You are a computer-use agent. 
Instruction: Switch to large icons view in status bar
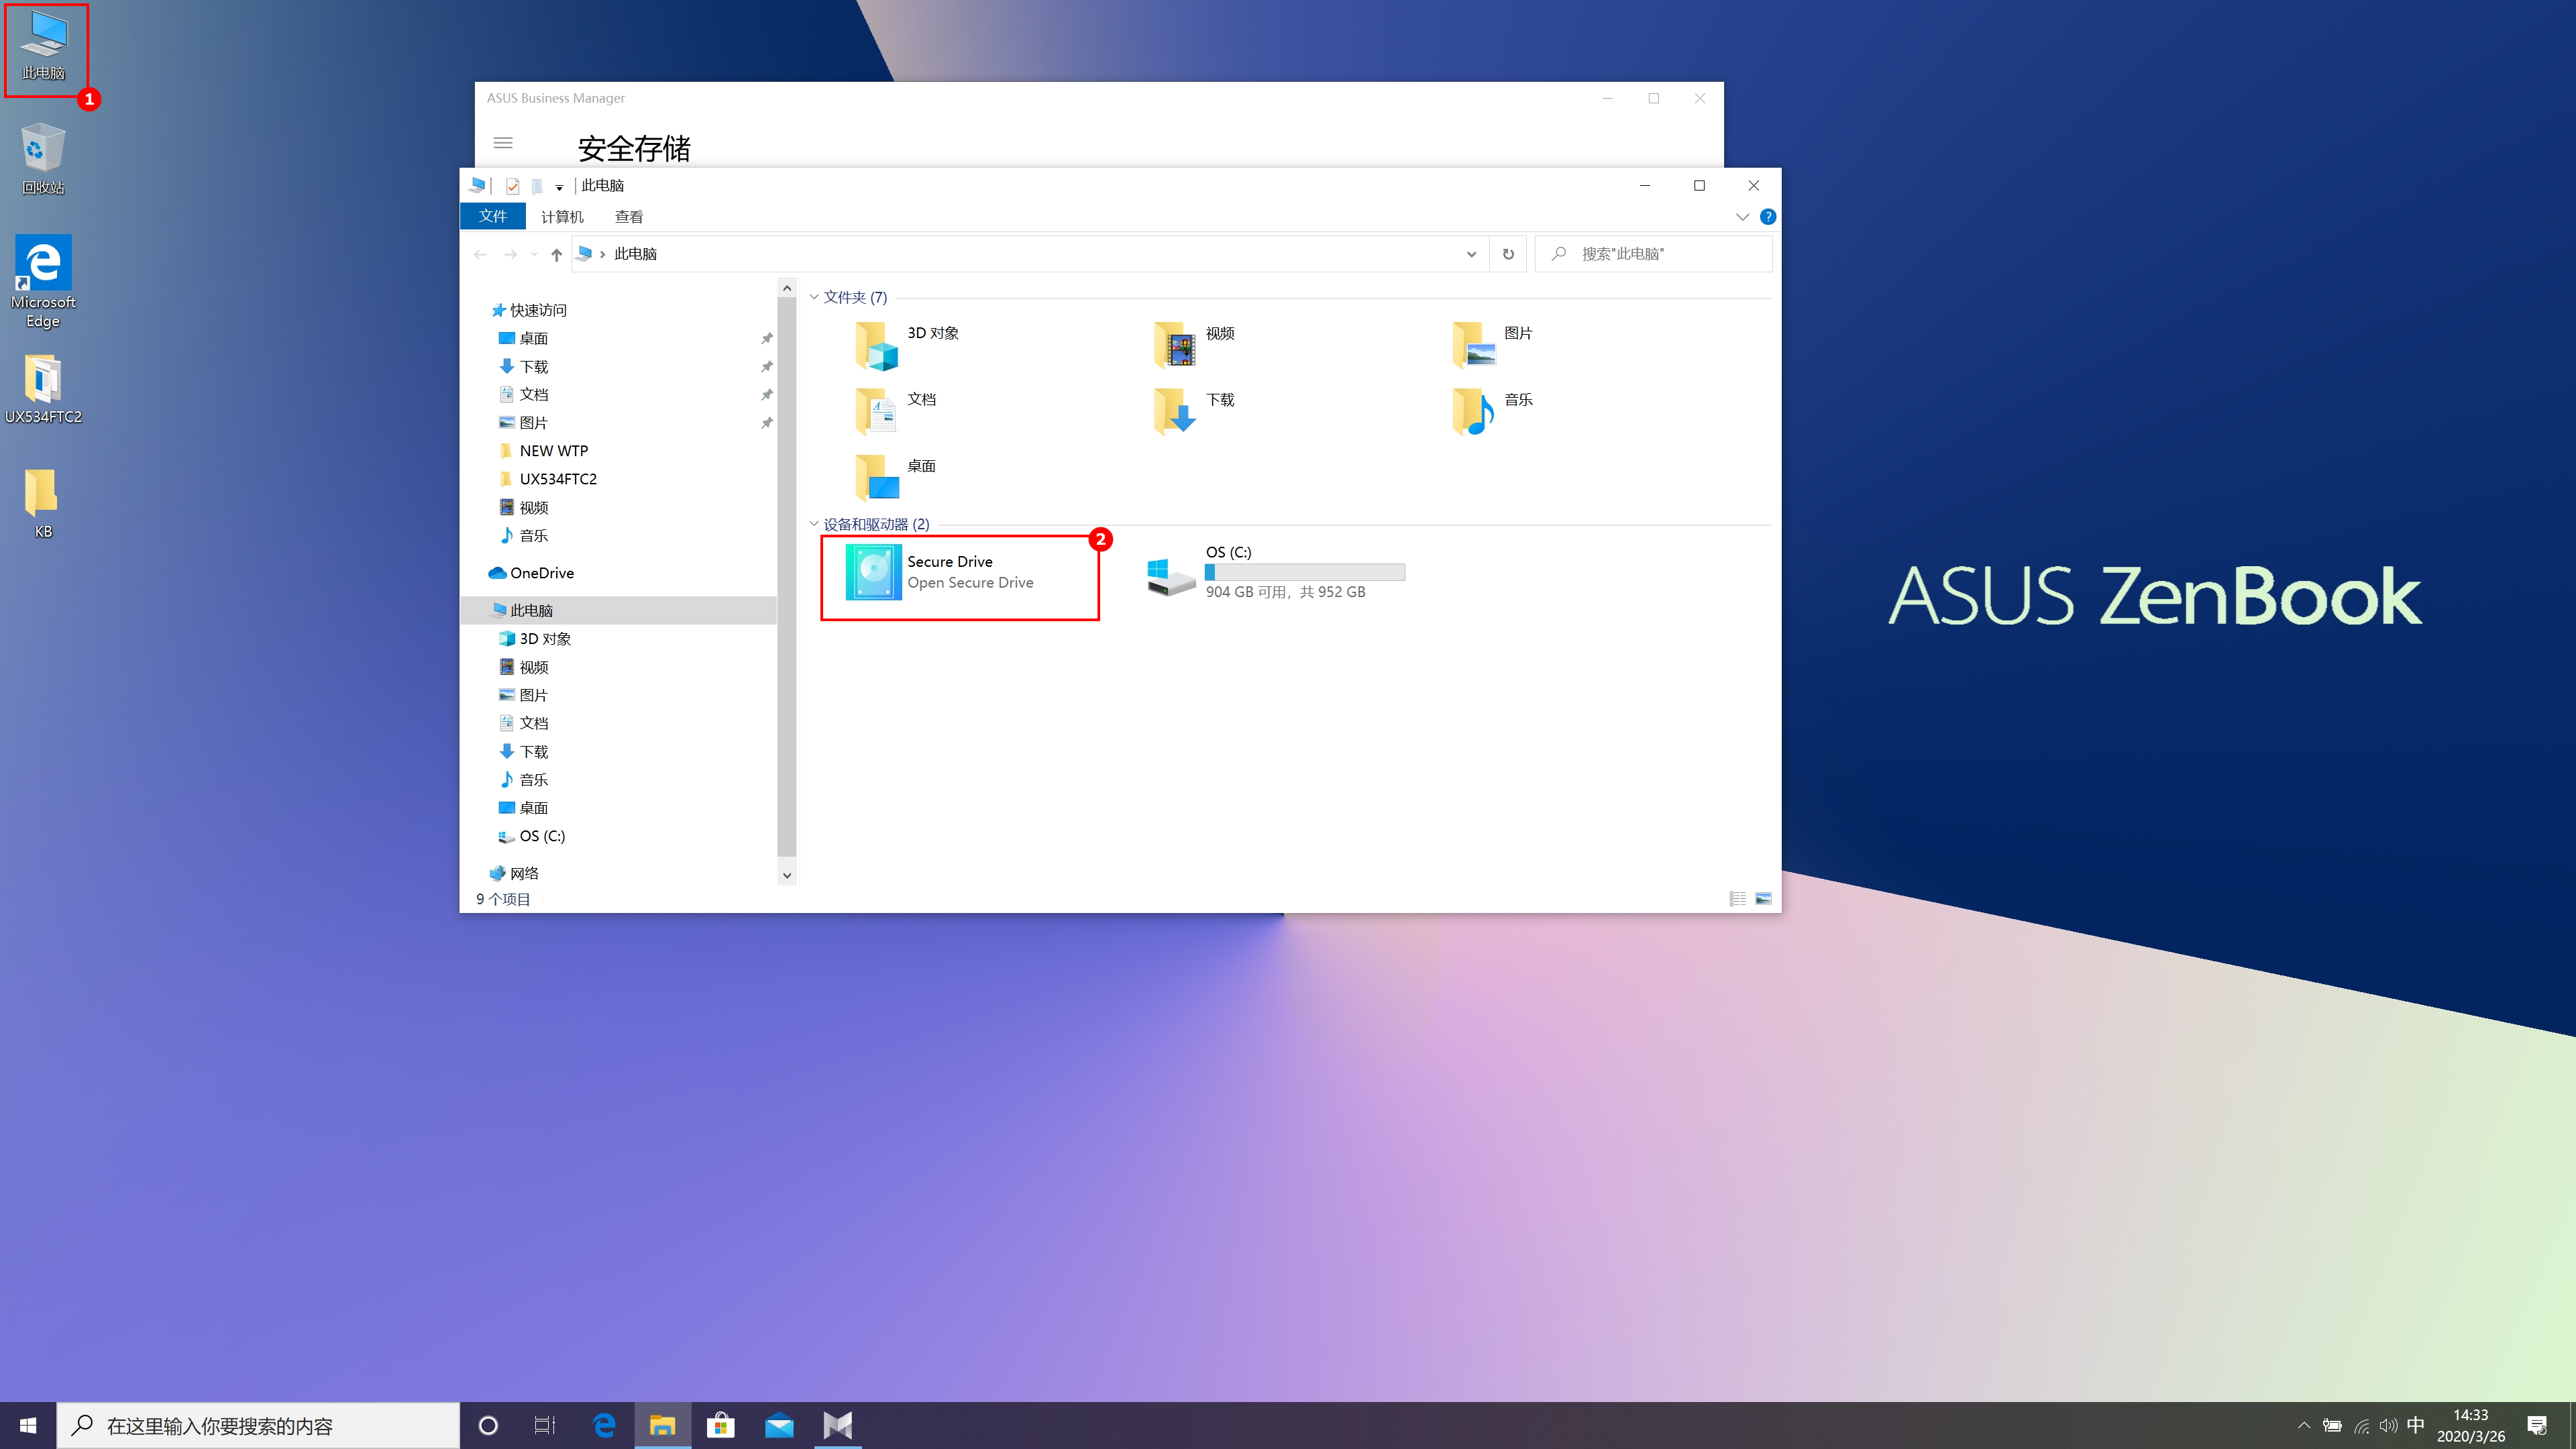point(1764,899)
